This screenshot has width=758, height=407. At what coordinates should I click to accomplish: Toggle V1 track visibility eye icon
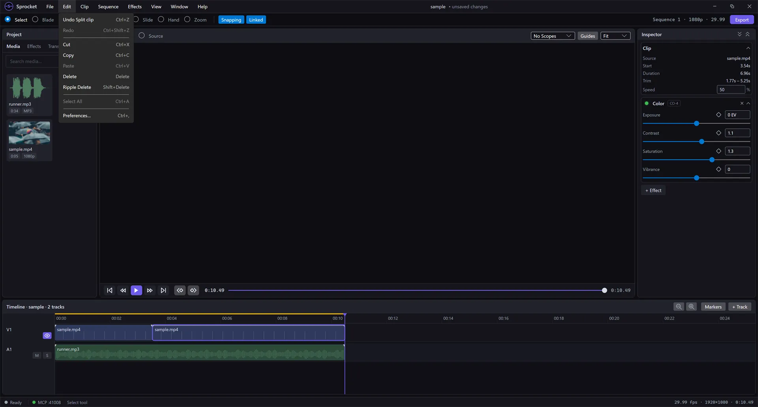click(x=47, y=336)
